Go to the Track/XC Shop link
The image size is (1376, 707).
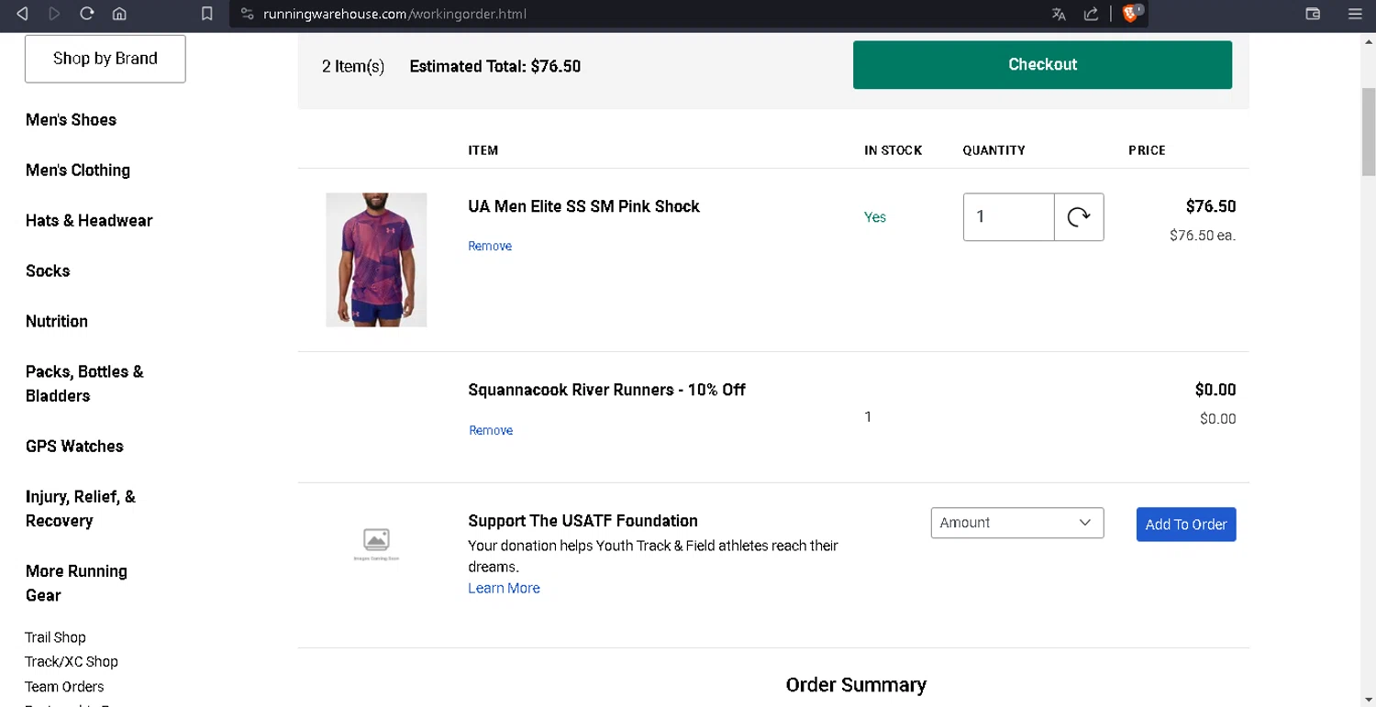coord(72,661)
